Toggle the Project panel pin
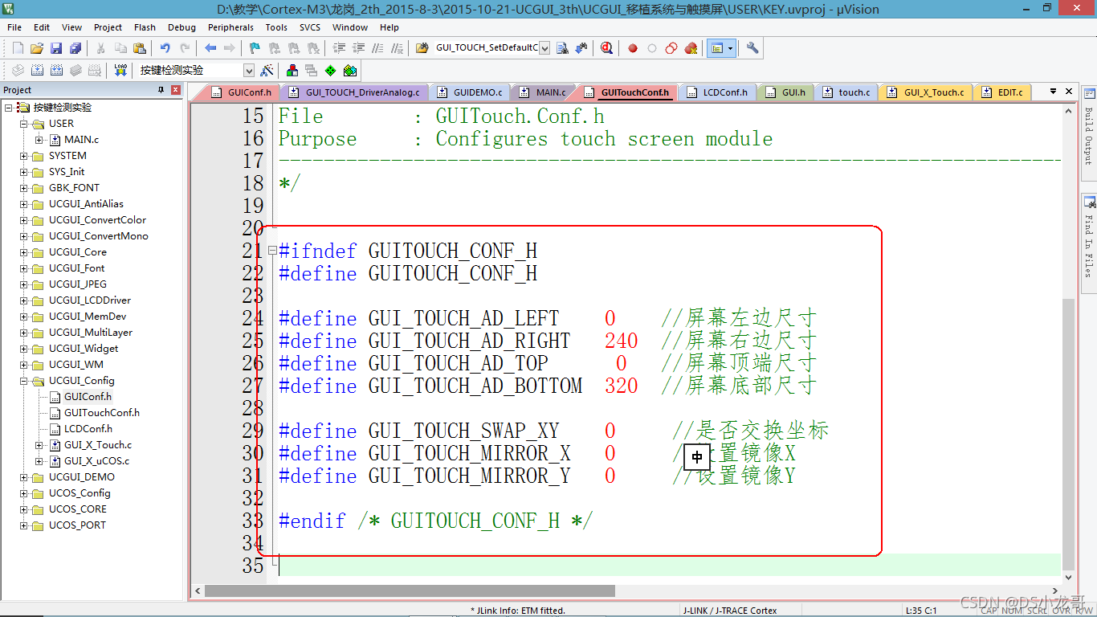Viewport: 1097px width, 617px height. 160,89
